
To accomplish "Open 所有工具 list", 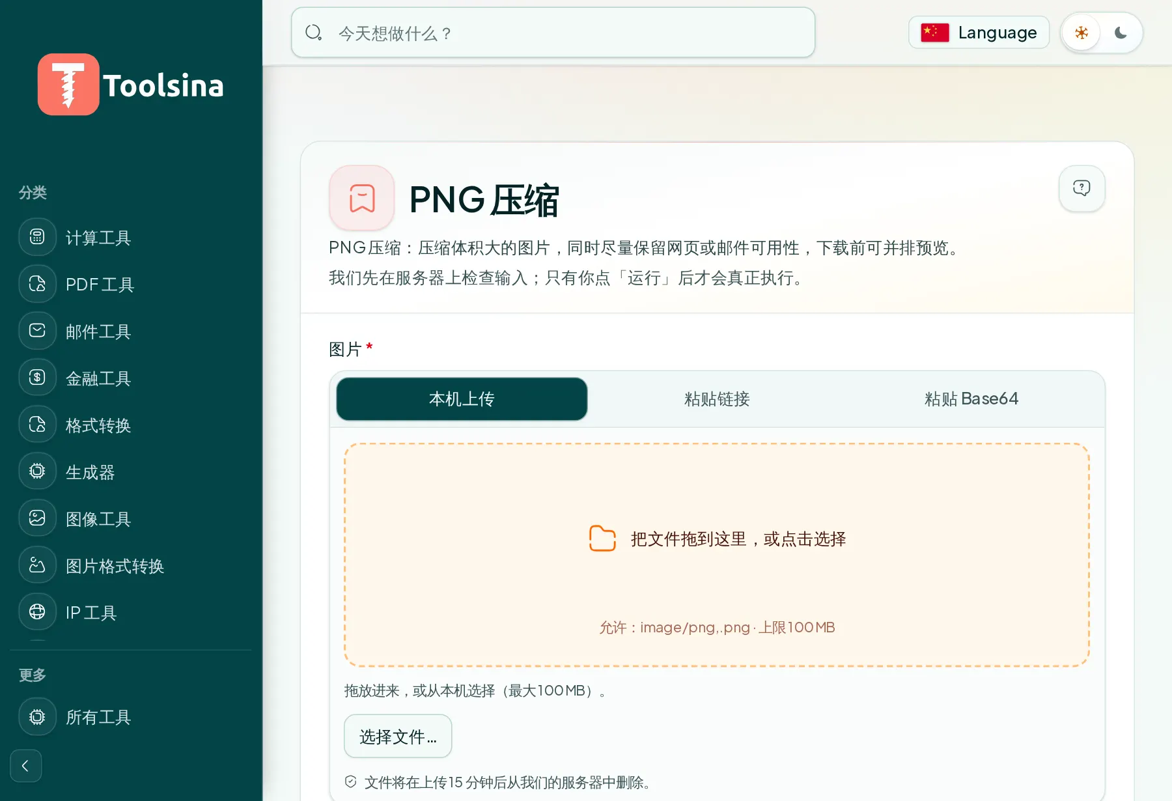I will tap(98, 717).
